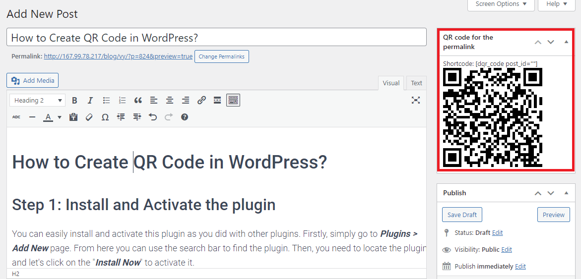Toggle strikethrough formatting
This screenshot has width=581, height=279.
(16, 117)
